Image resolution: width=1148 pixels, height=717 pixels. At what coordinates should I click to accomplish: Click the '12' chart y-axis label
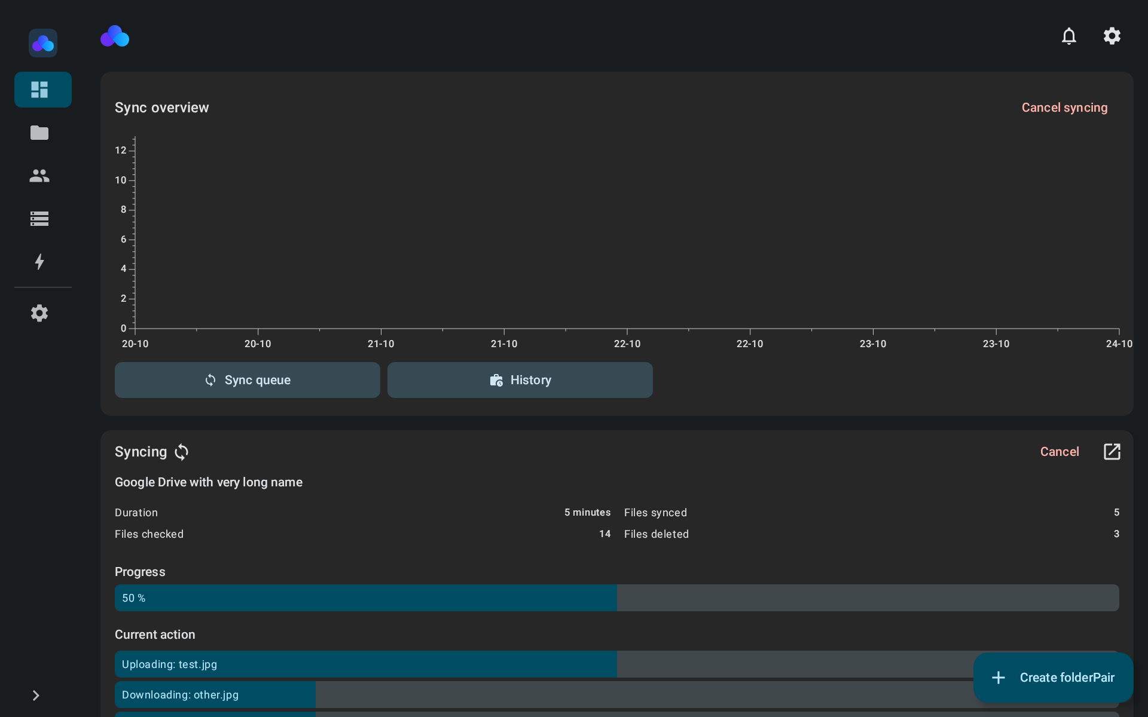pos(121,150)
